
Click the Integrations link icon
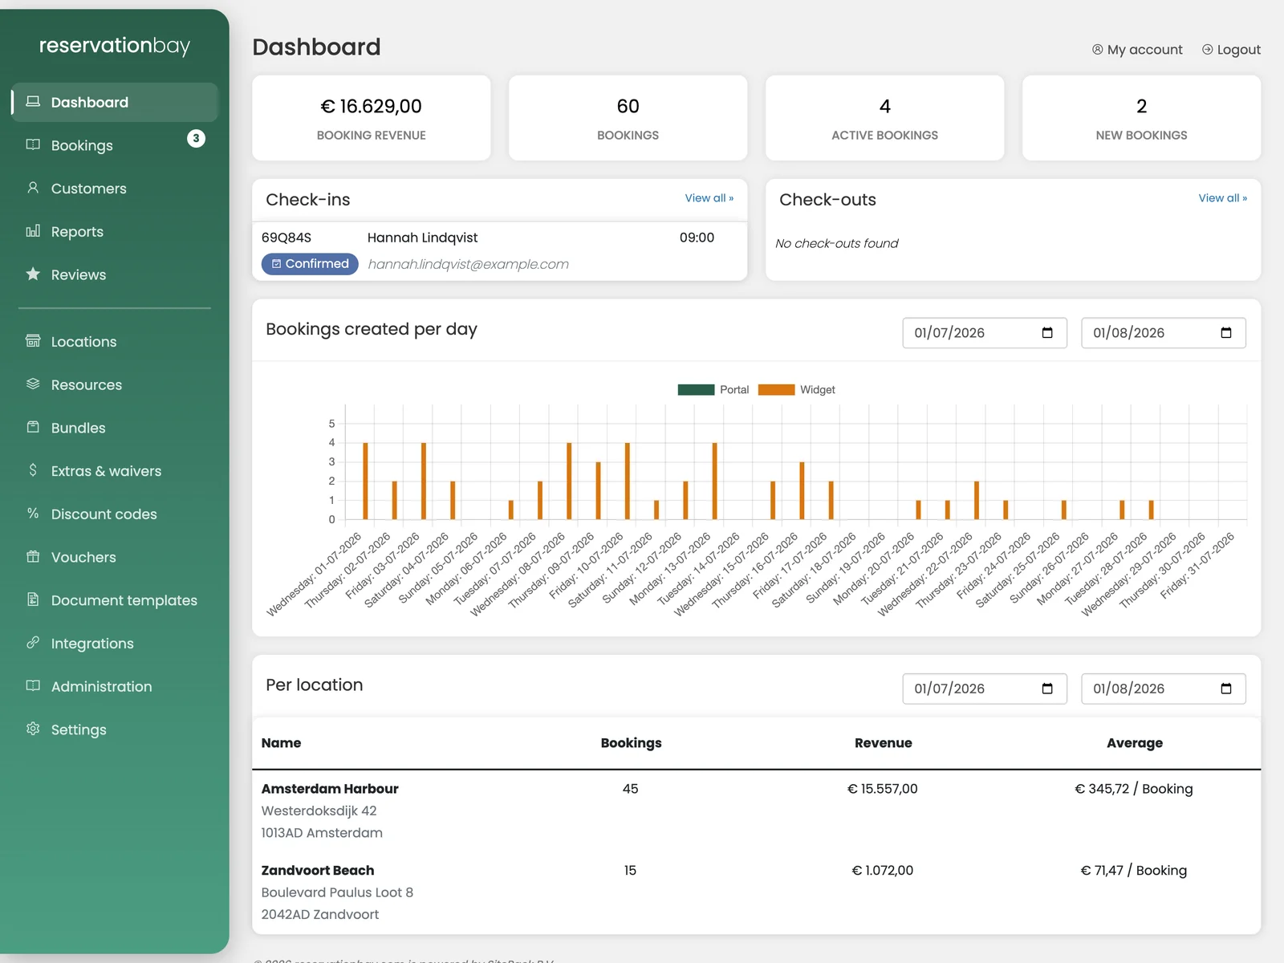(33, 642)
